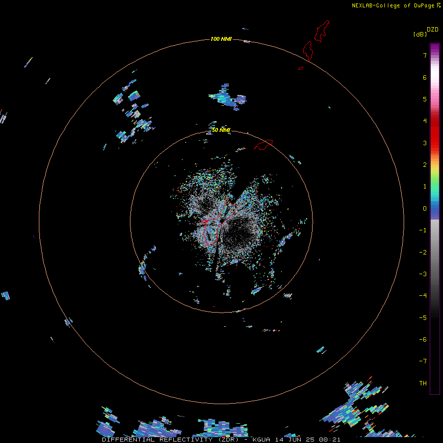
Task: Click the scale value "-4" on the legend
Action: point(423,296)
